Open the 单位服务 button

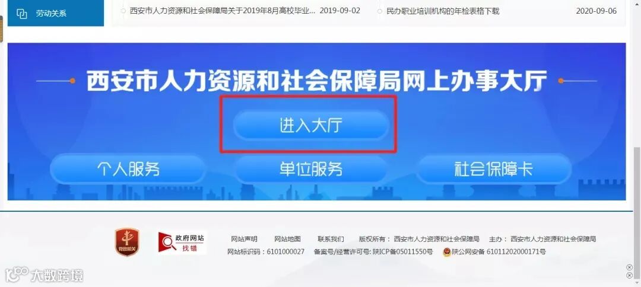pyautogui.click(x=310, y=168)
